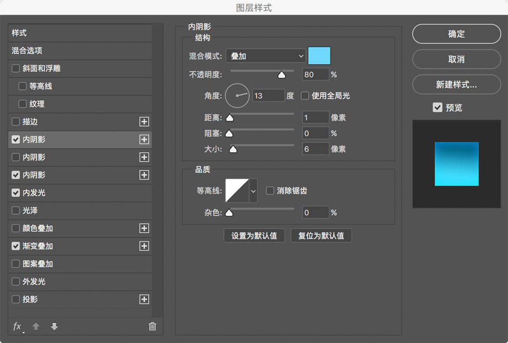This screenshot has width=508, height=343.
Task: Click the move effect up arrow icon
Action: click(x=36, y=326)
